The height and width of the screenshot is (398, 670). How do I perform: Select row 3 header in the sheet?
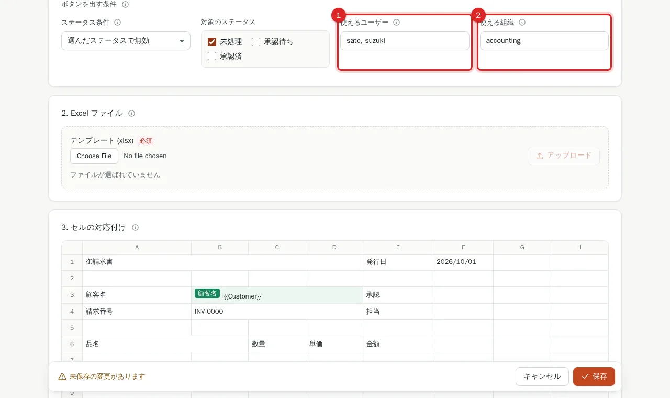(x=72, y=295)
